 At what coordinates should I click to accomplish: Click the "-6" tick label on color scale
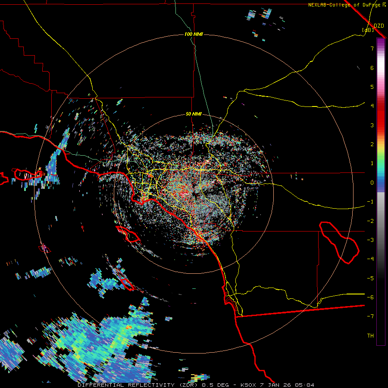[370, 297]
